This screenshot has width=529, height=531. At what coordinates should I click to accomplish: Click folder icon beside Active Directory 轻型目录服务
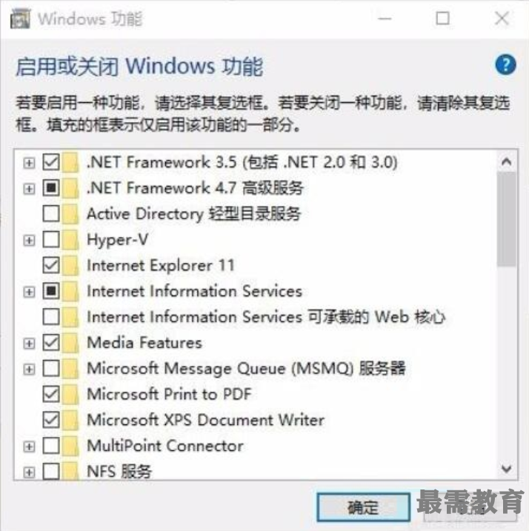point(70,214)
